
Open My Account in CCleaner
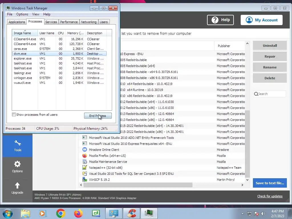[x=261, y=20]
